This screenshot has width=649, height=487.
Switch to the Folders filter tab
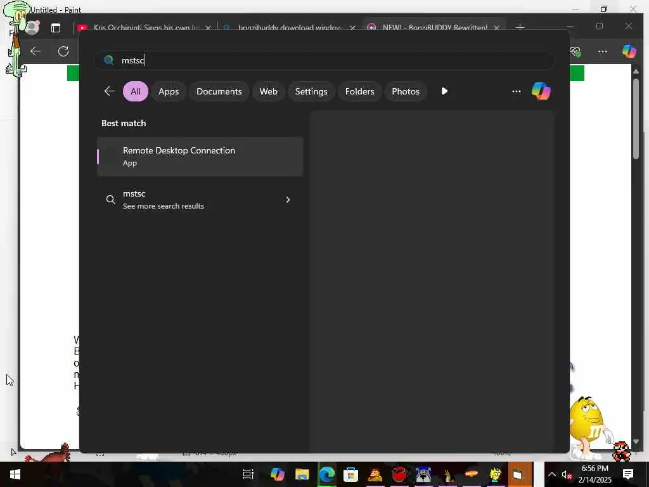point(360,91)
